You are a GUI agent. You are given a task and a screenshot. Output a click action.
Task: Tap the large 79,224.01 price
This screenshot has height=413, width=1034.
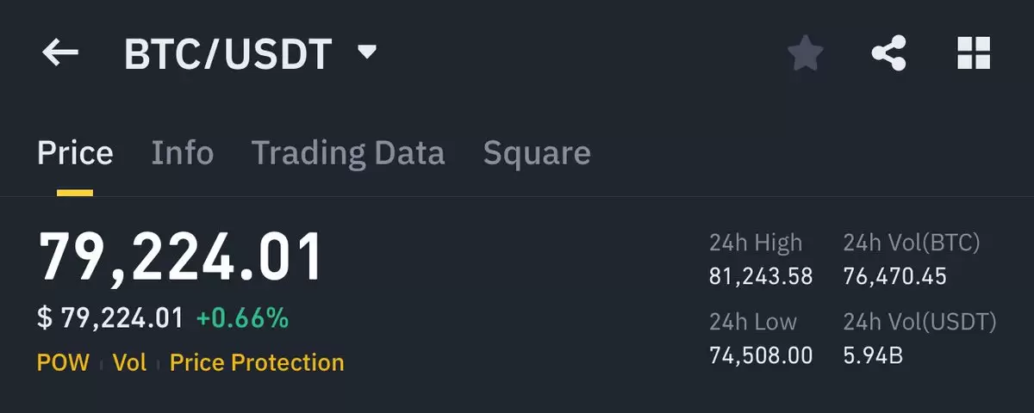(180, 258)
